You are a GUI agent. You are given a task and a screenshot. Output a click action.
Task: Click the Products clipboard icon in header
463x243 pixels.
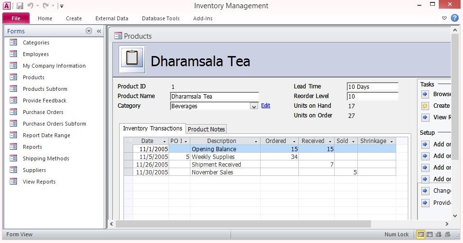(132, 59)
